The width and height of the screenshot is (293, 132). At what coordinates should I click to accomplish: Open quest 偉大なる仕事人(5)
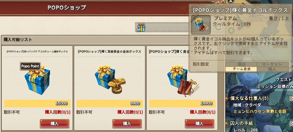point(249,98)
